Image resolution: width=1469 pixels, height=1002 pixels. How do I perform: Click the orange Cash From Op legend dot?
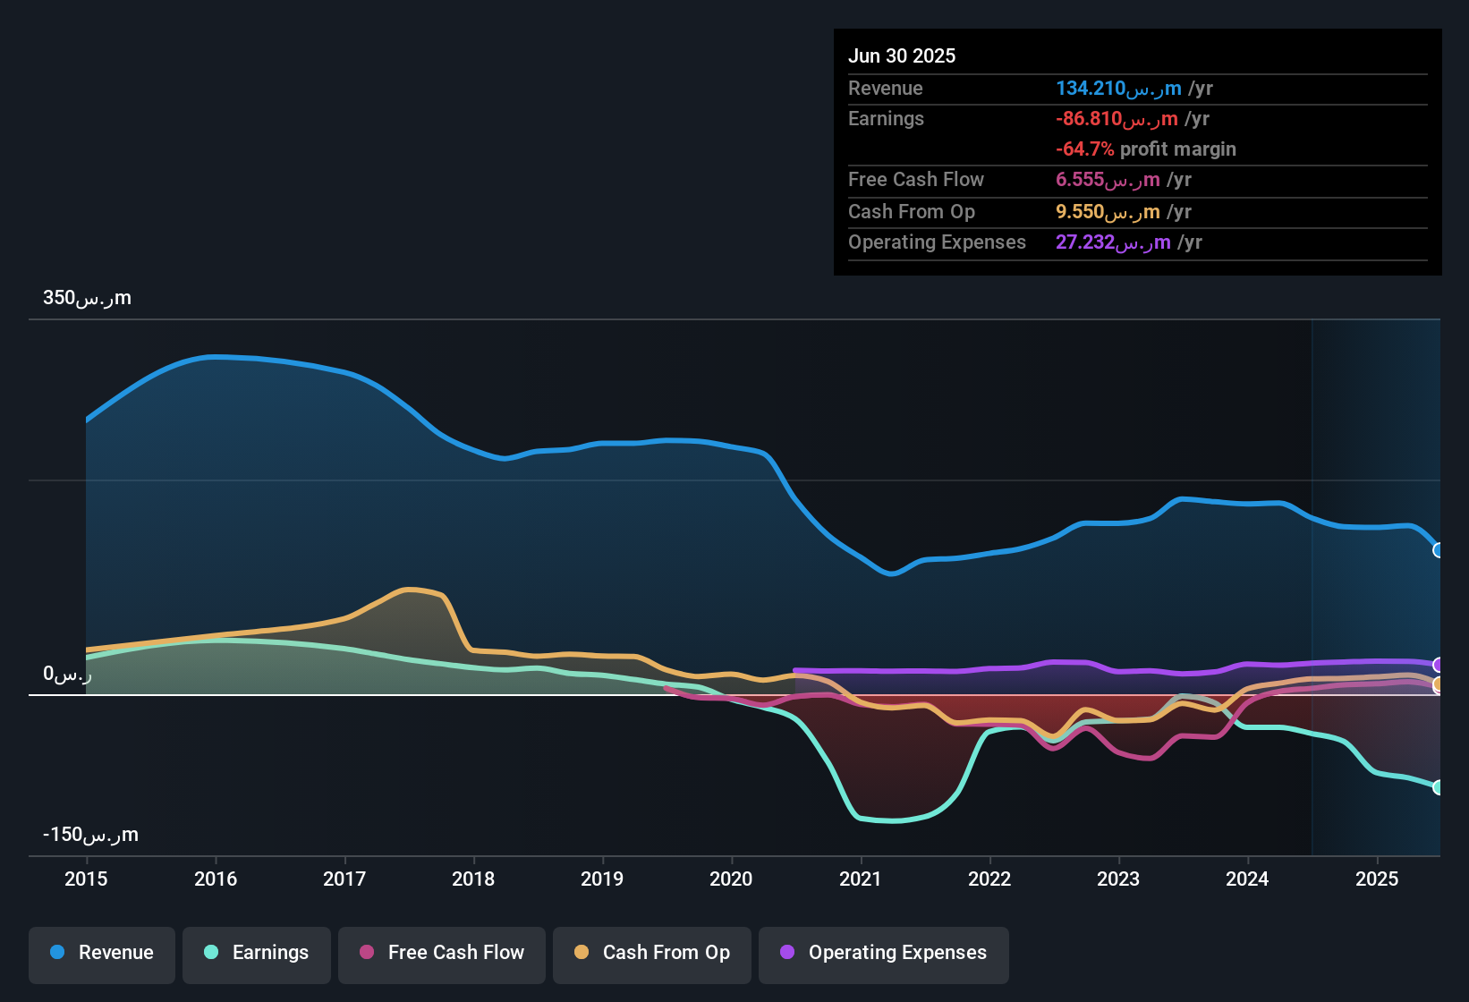[581, 953]
